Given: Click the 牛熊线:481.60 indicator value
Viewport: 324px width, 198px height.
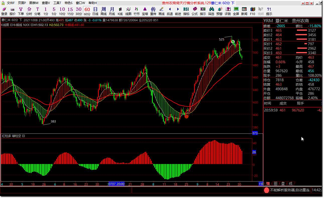Looking at the screenshot, I should [x=74, y=25].
